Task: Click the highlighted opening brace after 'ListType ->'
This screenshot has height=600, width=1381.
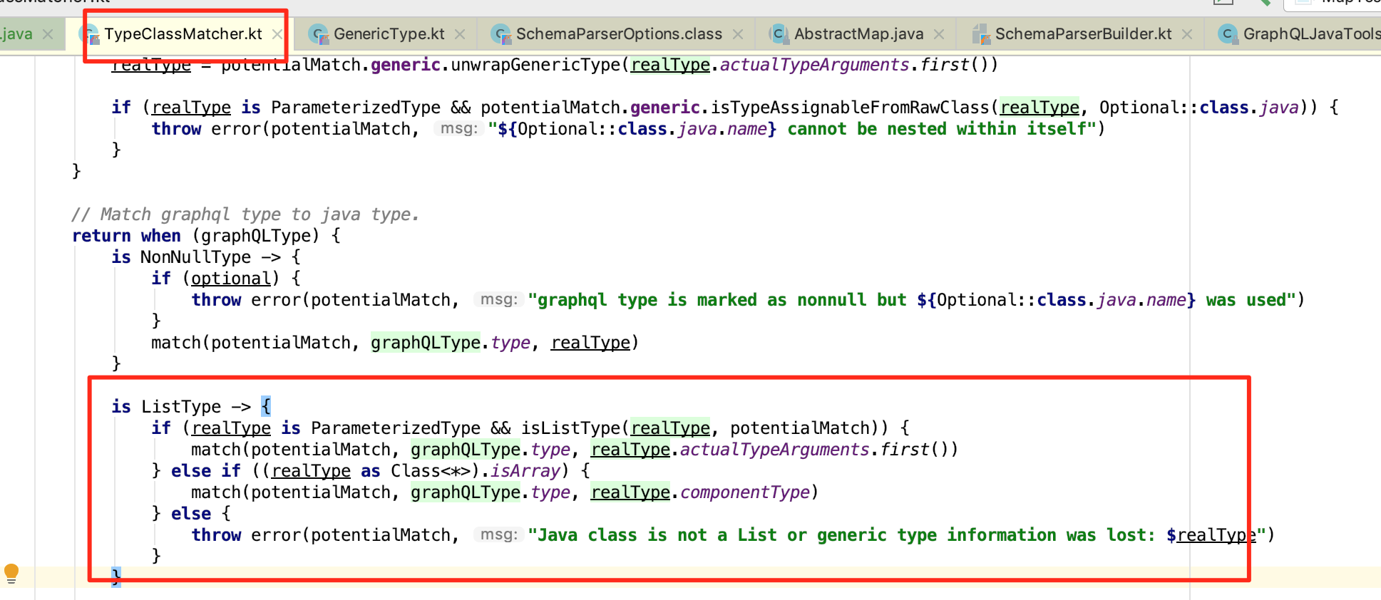Action: tap(266, 407)
